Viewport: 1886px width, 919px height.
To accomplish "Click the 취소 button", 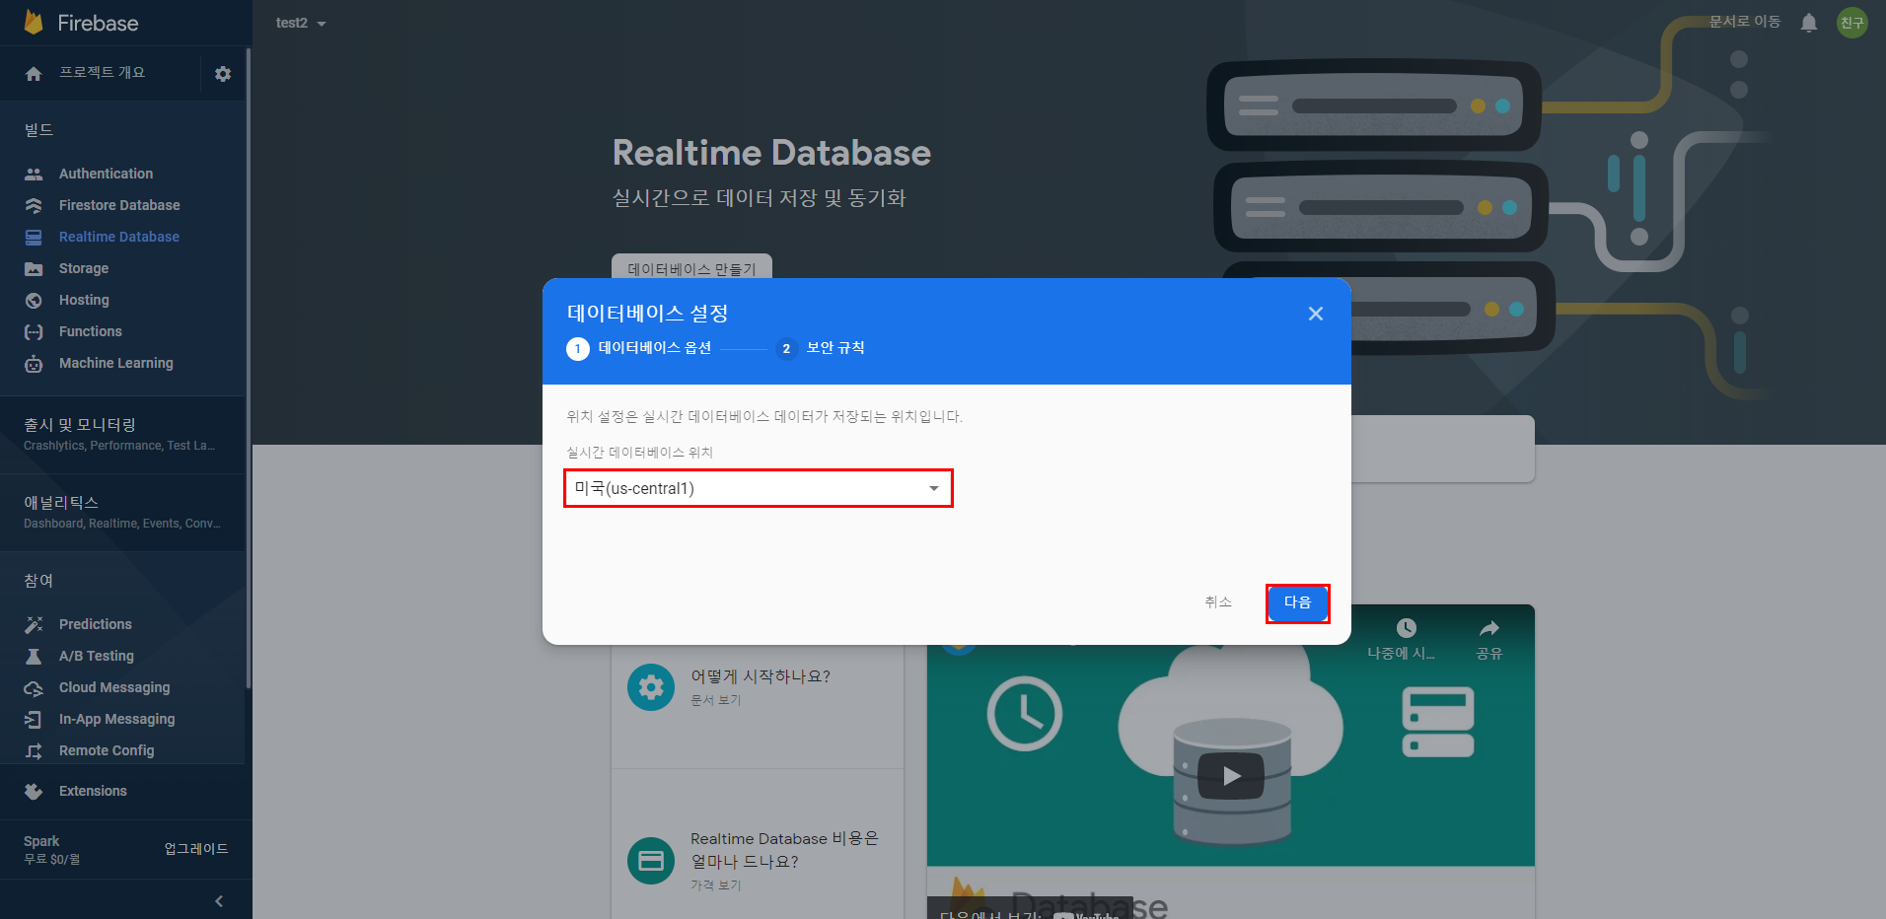I will [x=1218, y=602].
